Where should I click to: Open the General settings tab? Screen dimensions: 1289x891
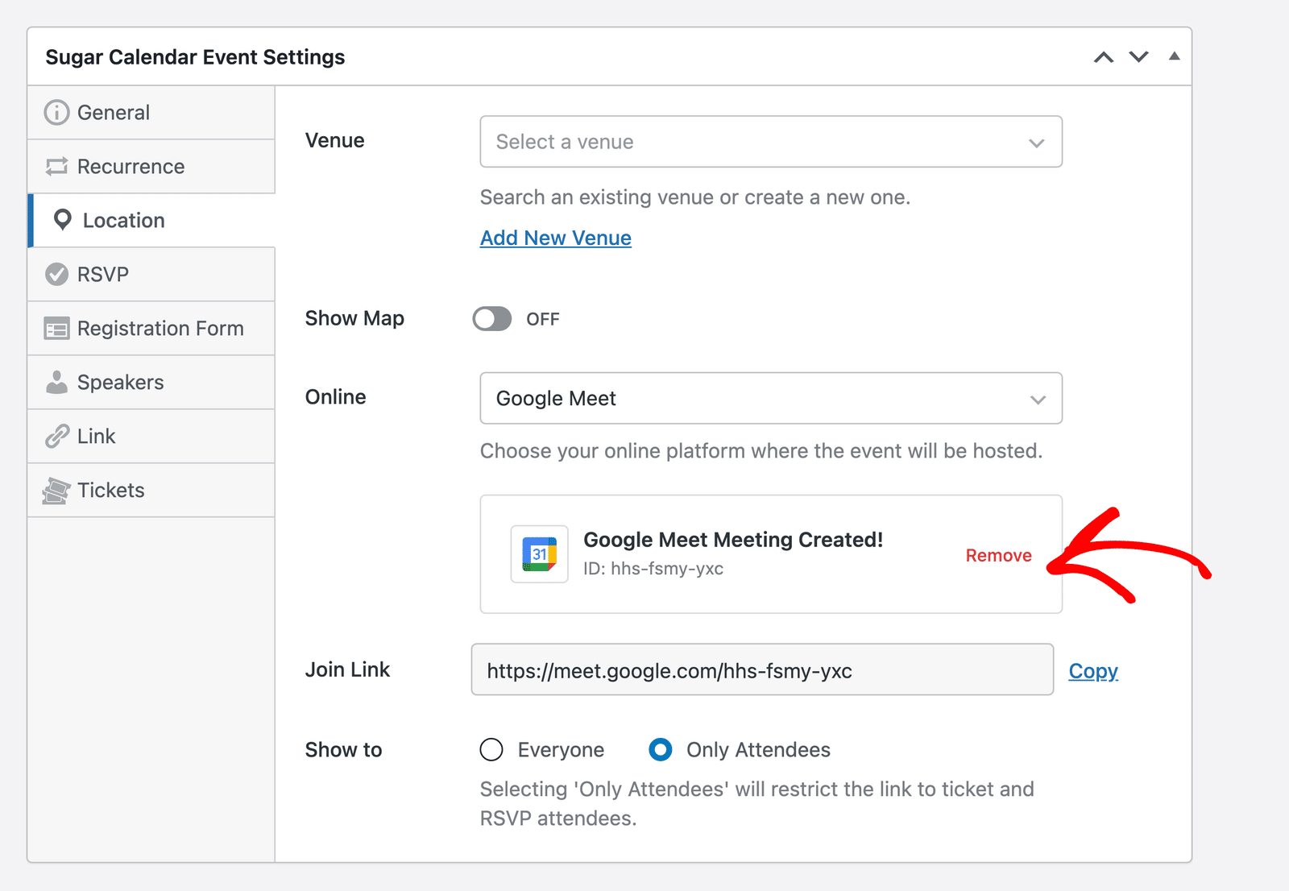click(x=151, y=113)
